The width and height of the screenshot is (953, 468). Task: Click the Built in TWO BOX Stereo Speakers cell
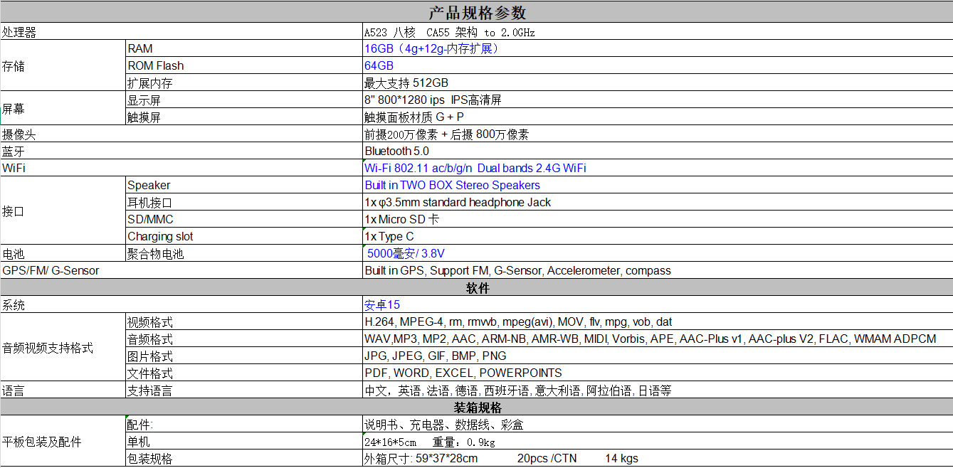click(x=658, y=186)
